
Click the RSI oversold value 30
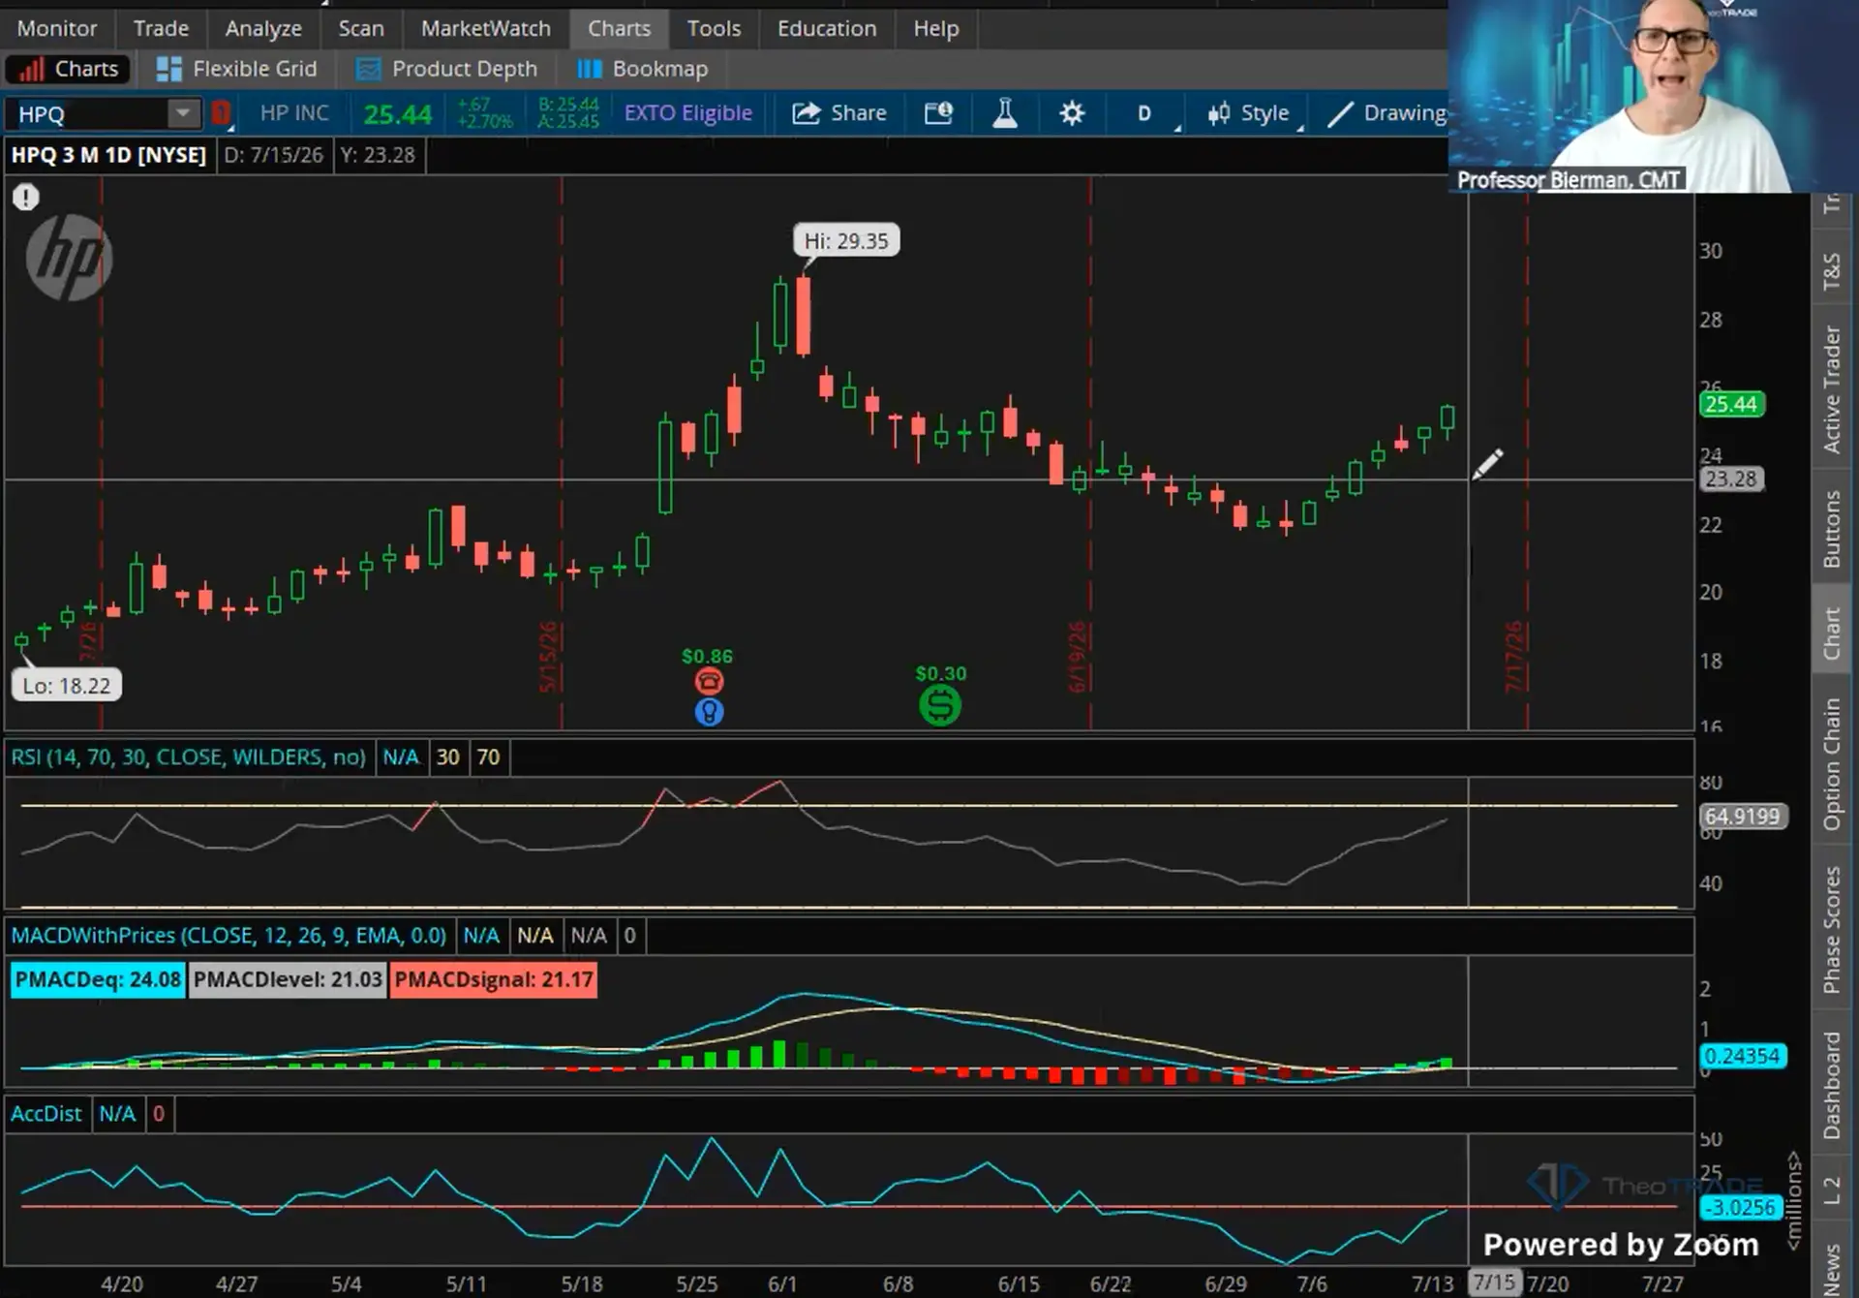pos(447,757)
